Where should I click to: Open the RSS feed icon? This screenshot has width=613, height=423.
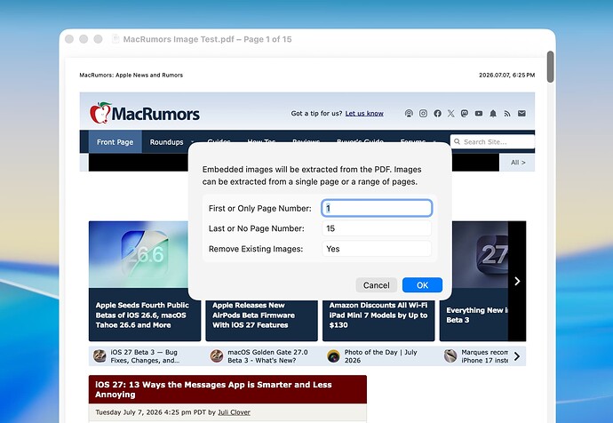pyautogui.click(x=507, y=114)
